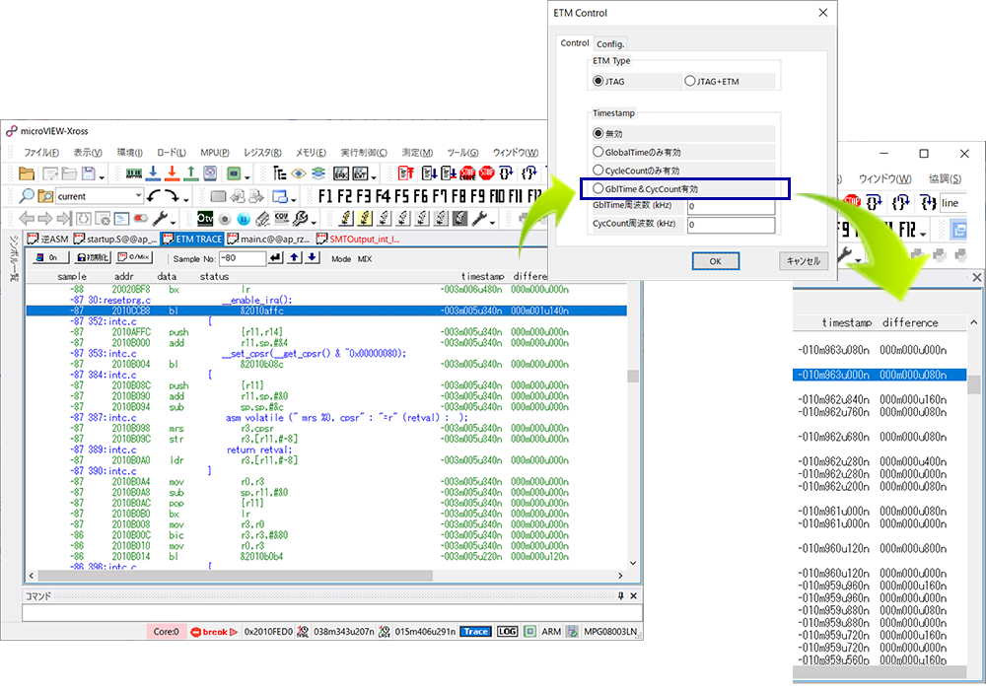This screenshot has width=986, height=690.
Task: Click OK in ETM Control dialog
Action: [716, 261]
